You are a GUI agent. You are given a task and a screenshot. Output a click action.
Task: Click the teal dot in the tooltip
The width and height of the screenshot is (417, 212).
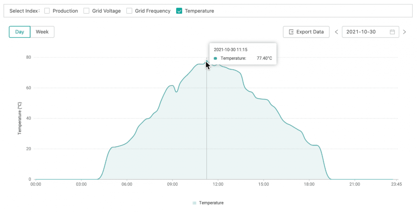(216, 58)
